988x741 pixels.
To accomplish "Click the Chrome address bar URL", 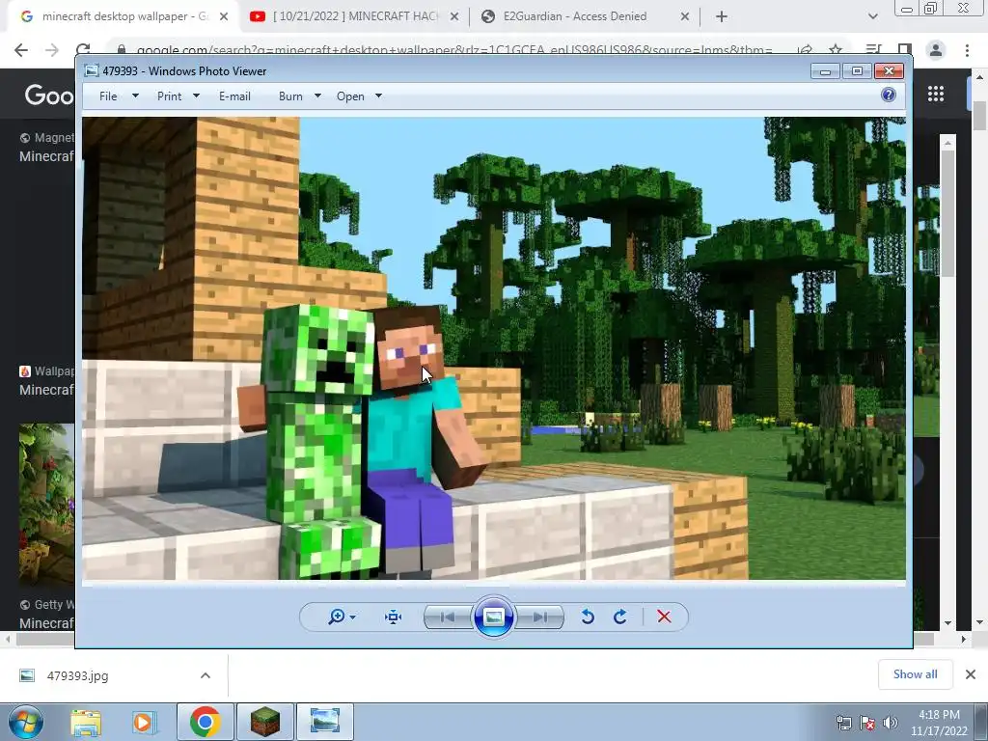I will coord(453,50).
